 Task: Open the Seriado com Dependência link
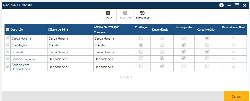point(21,67)
